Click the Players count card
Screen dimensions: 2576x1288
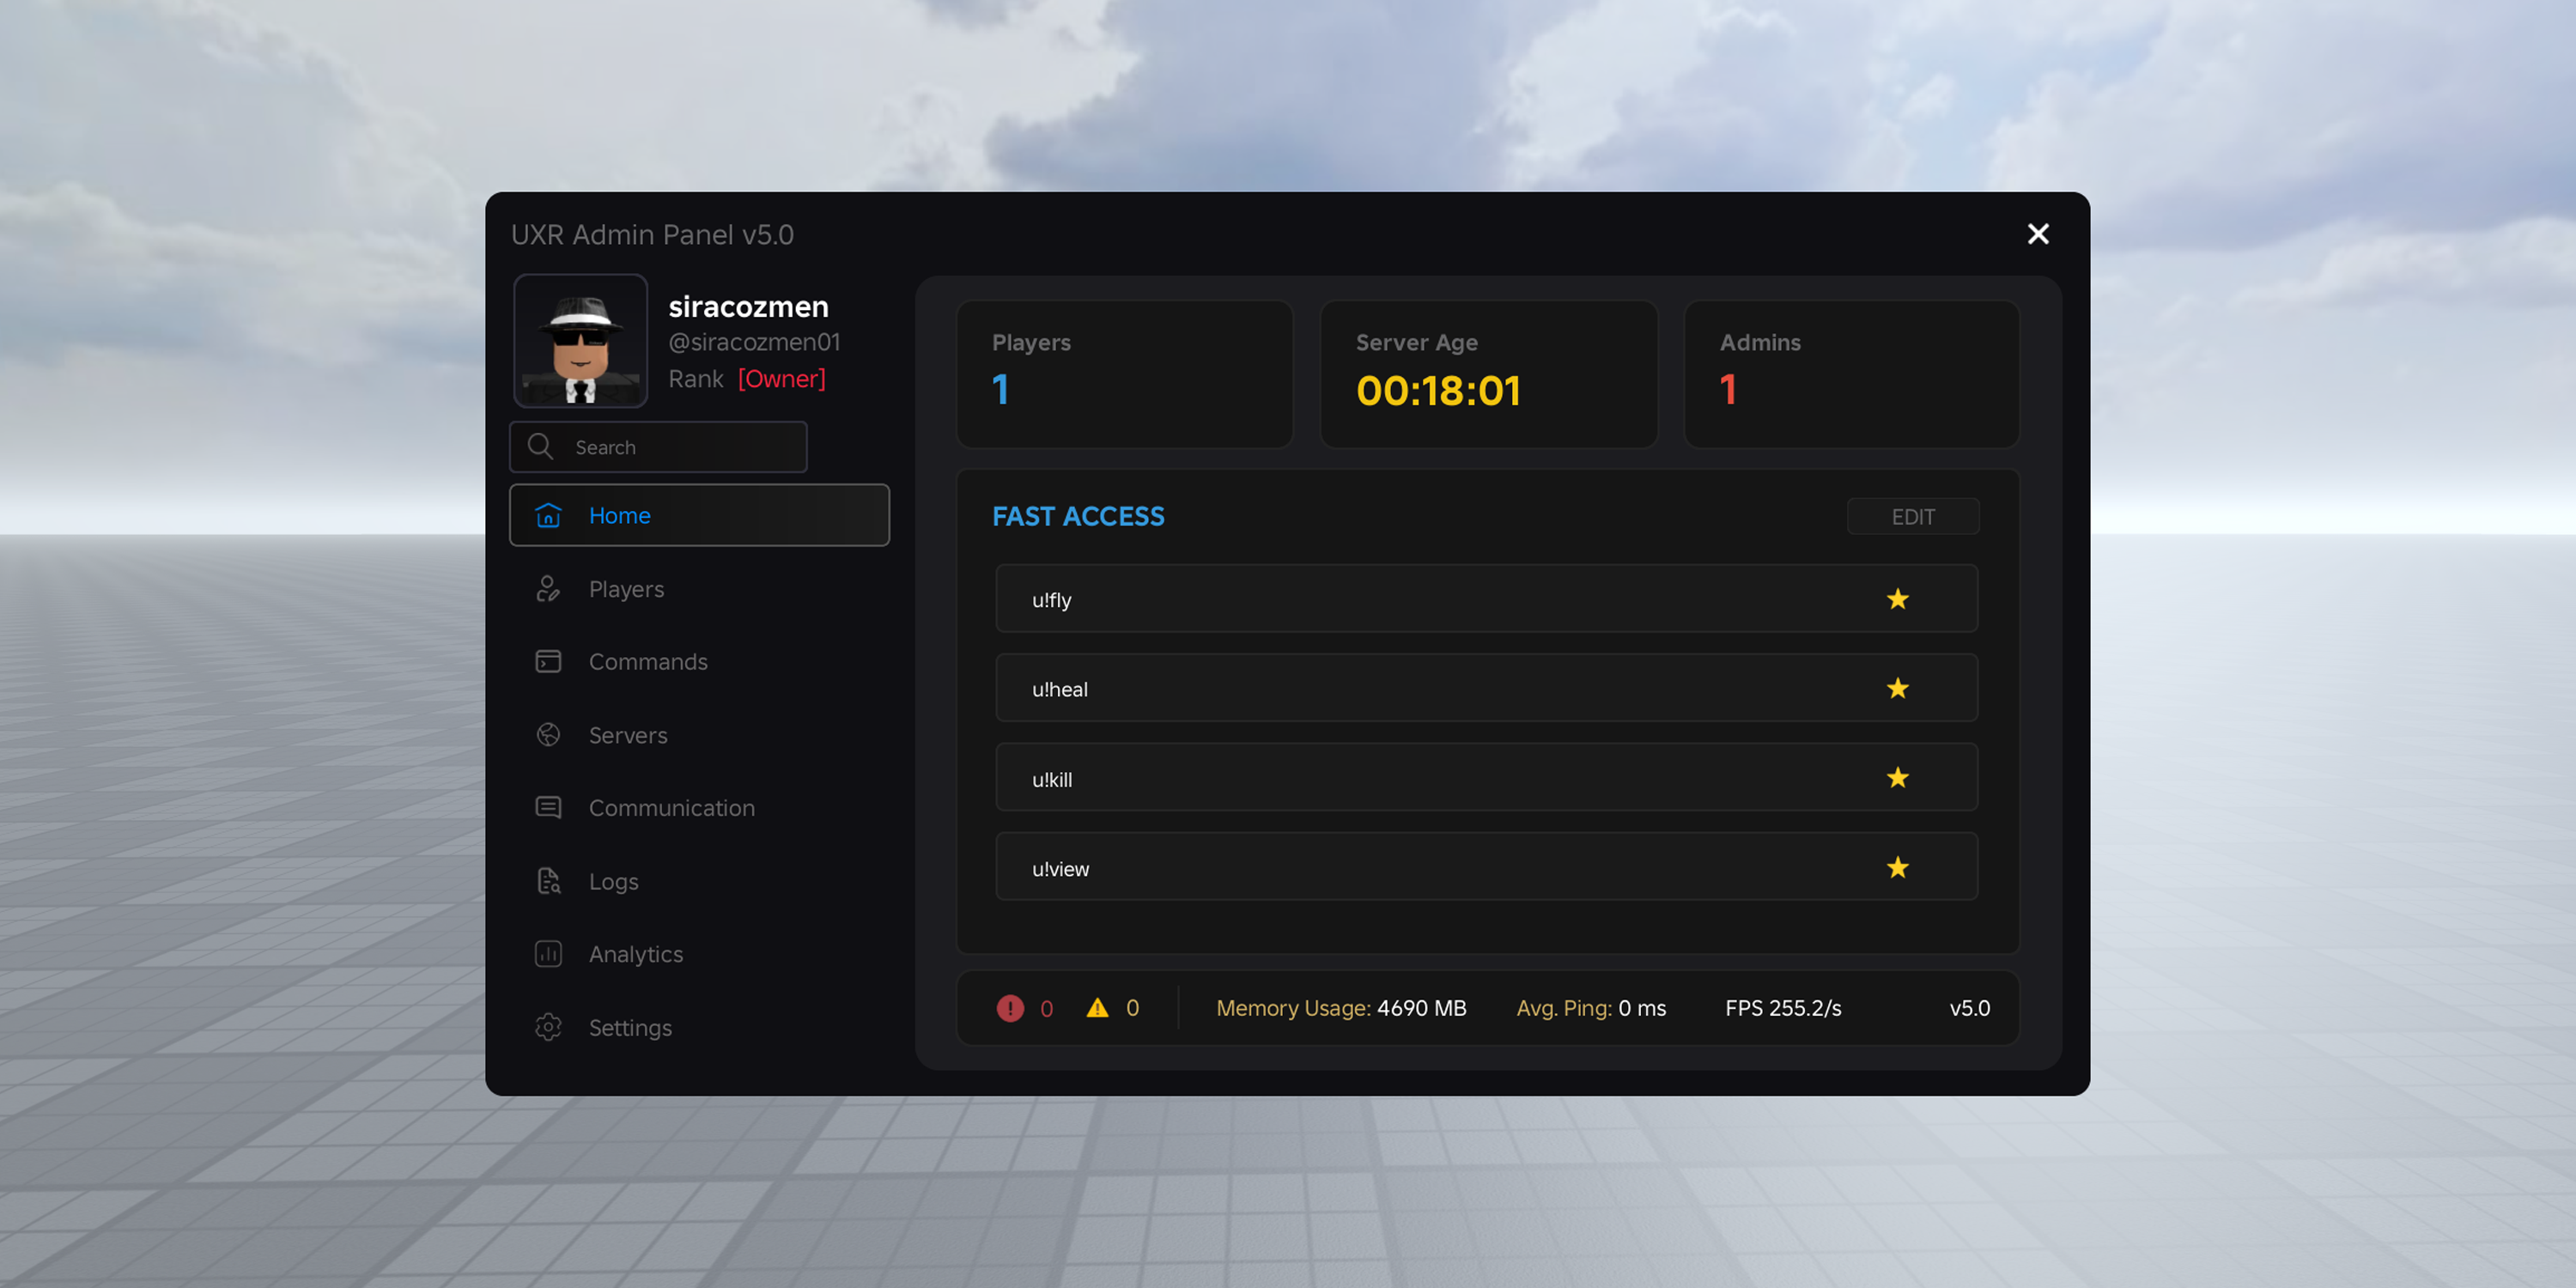pyautogui.click(x=1124, y=374)
